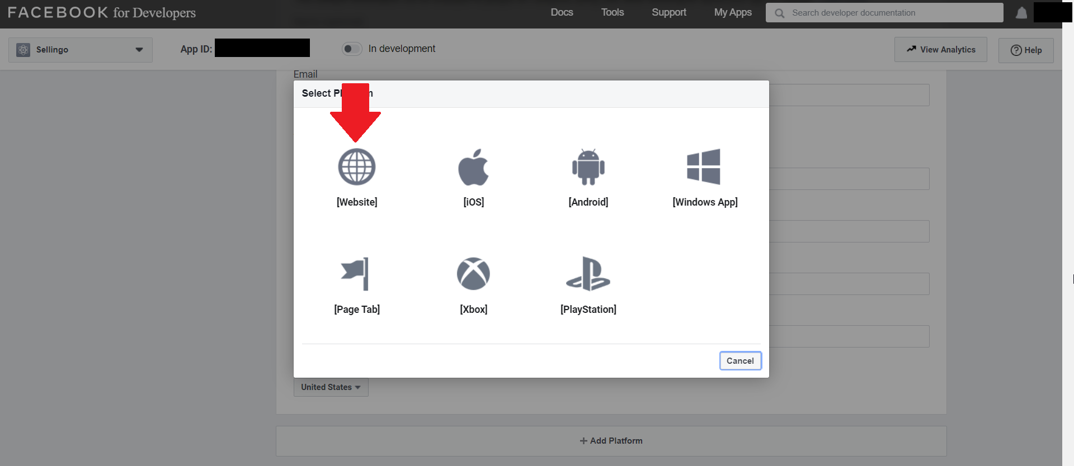
Task: Open the Docs menu
Action: pyautogui.click(x=562, y=12)
